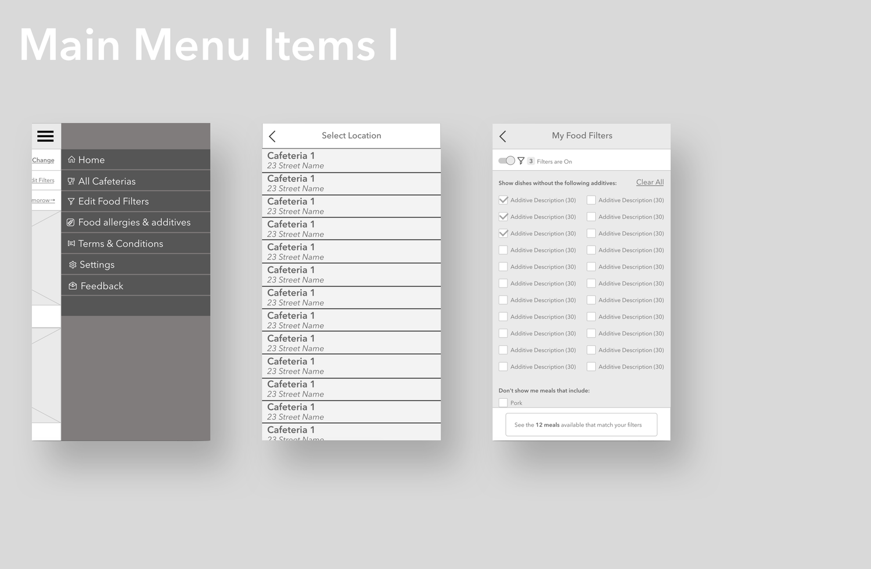Click See the 12 meals available button
Viewport: 871px width, 569px height.
tap(581, 424)
